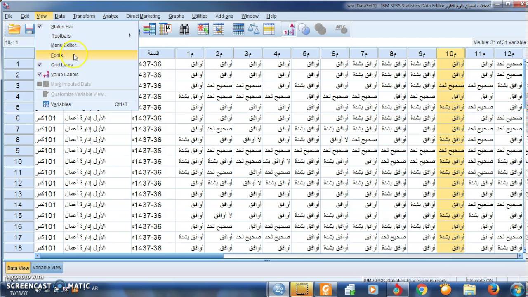Image resolution: width=528 pixels, height=297 pixels.
Task: Click the Insert Variable toolbar icon
Action: (219, 29)
